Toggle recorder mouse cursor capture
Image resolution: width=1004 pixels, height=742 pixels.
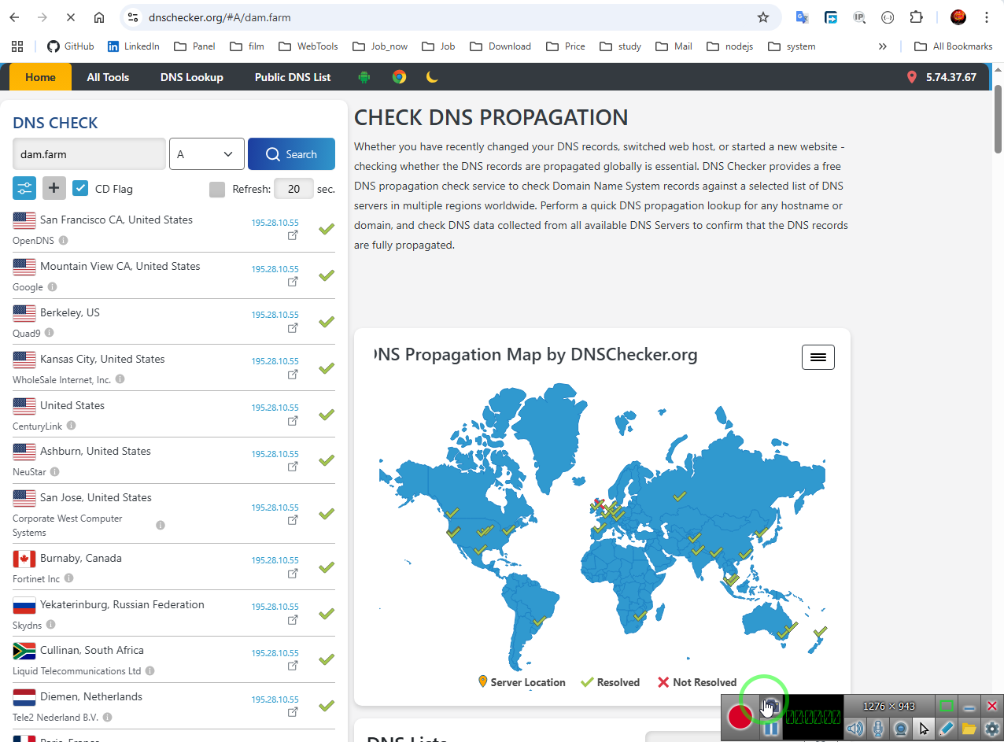click(924, 729)
